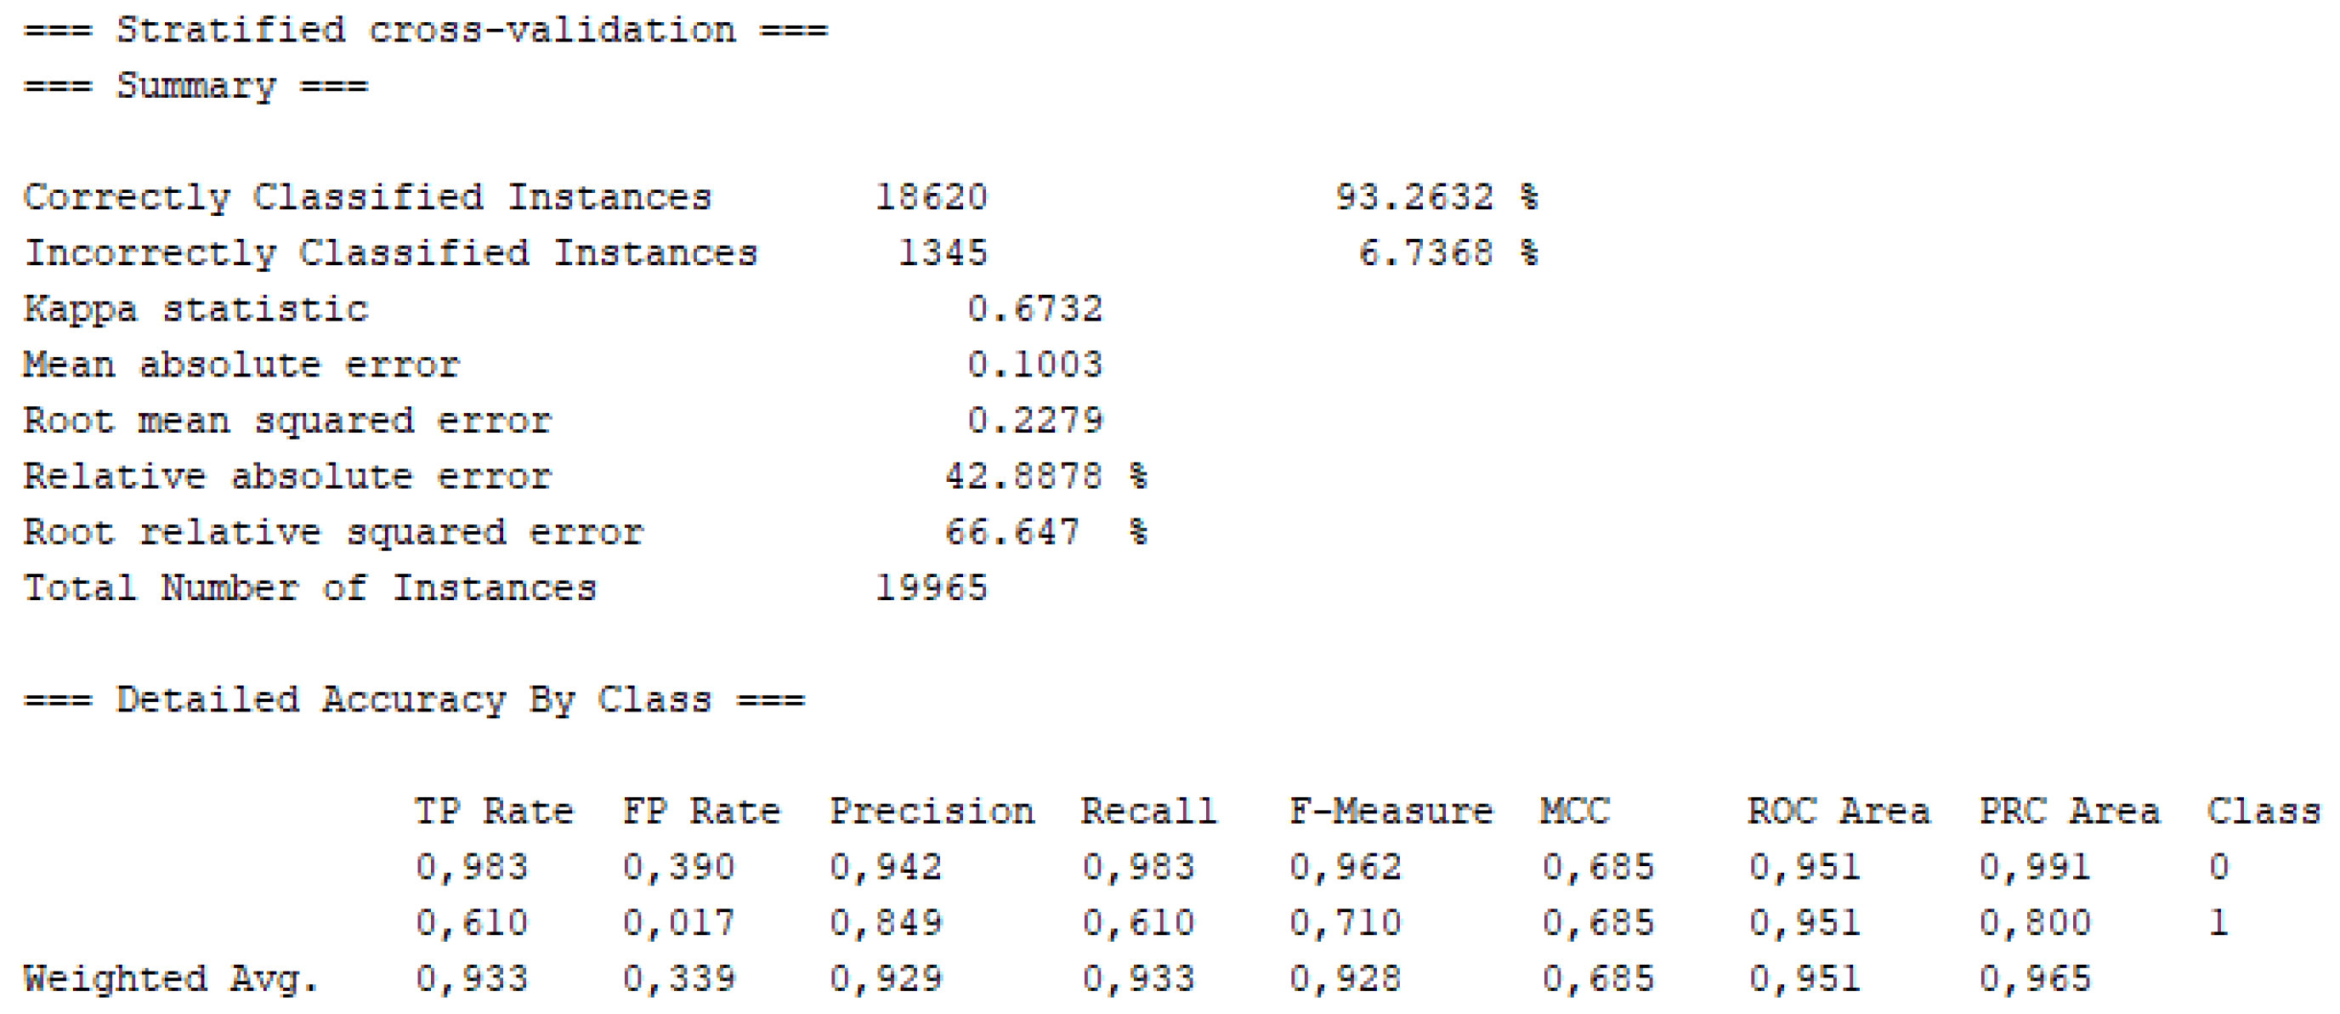Click the Detailed Accuracy By Class heading

pos(413,700)
